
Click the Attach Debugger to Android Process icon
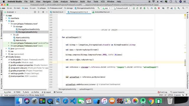point(155,8)
